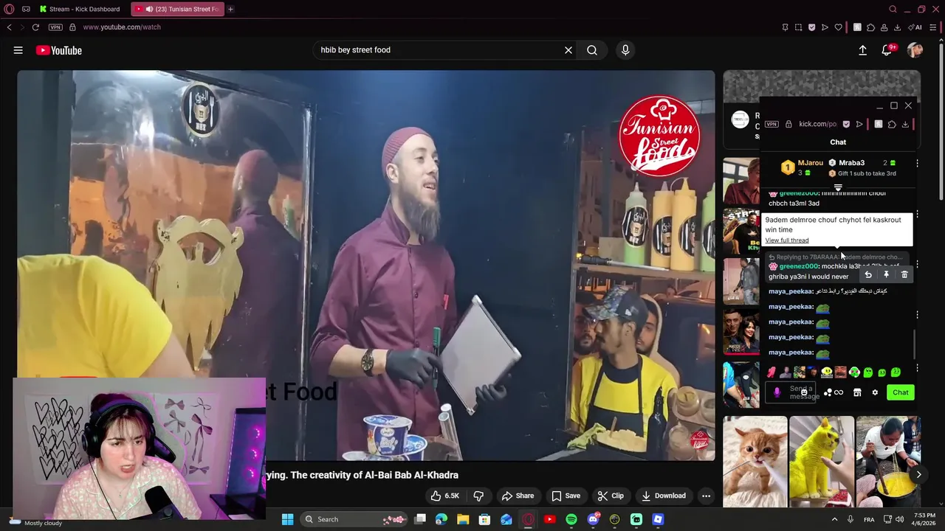The width and height of the screenshot is (945, 531).
Task: Clear the YouTube search query
Action: click(568, 50)
